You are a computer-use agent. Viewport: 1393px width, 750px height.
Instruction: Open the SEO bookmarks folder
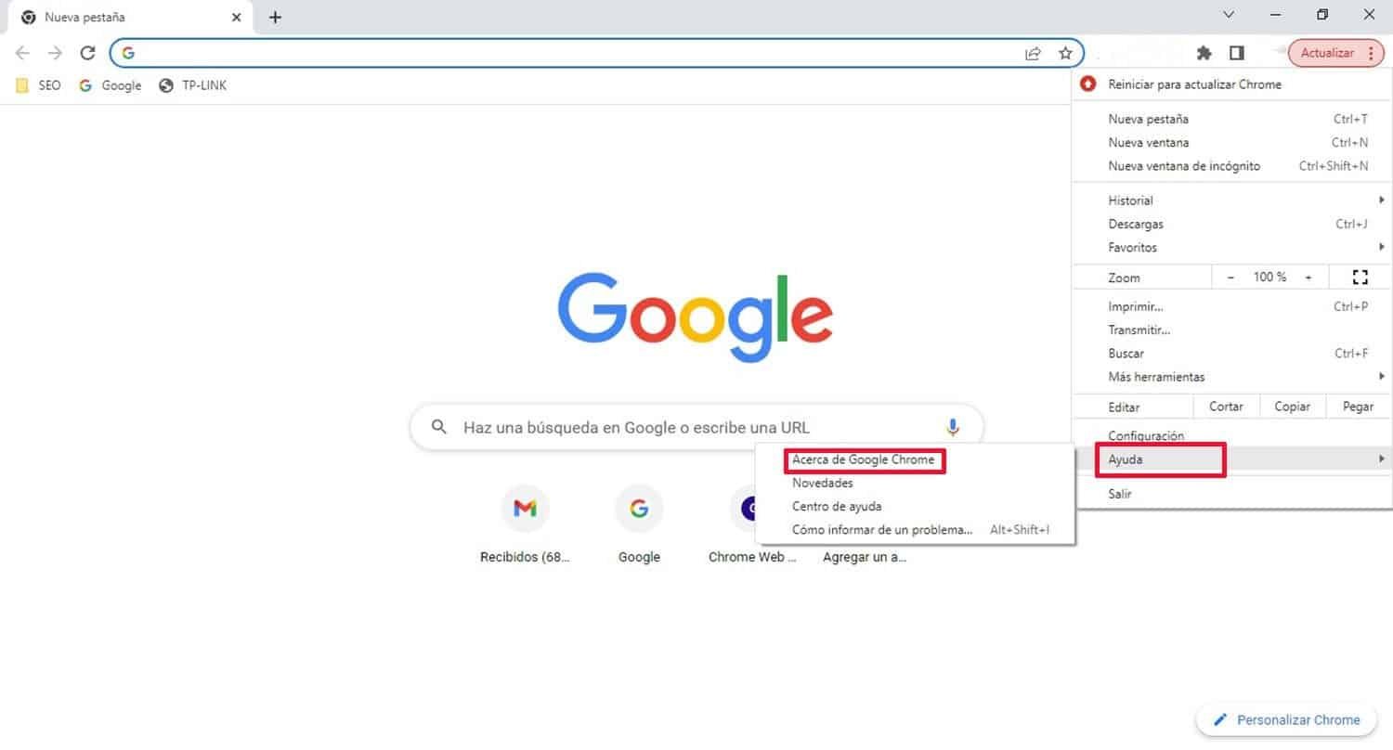tap(39, 85)
